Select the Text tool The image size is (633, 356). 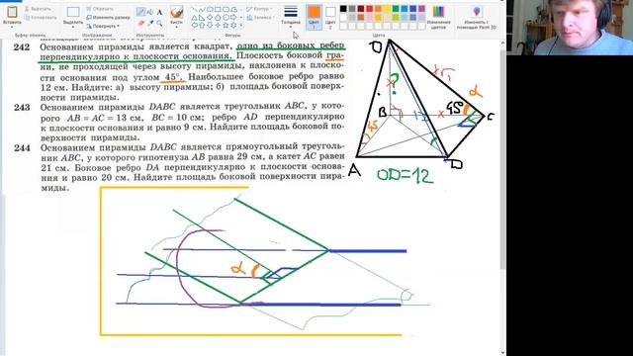[159, 12]
